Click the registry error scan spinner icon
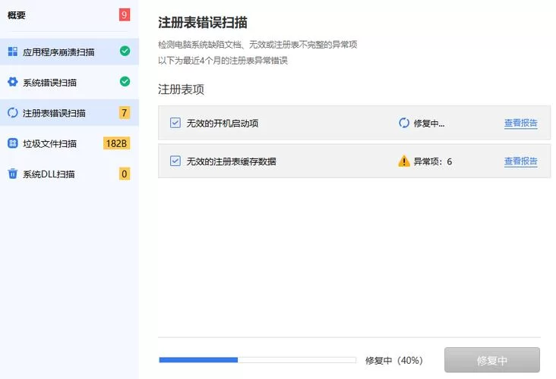 [x=13, y=113]
